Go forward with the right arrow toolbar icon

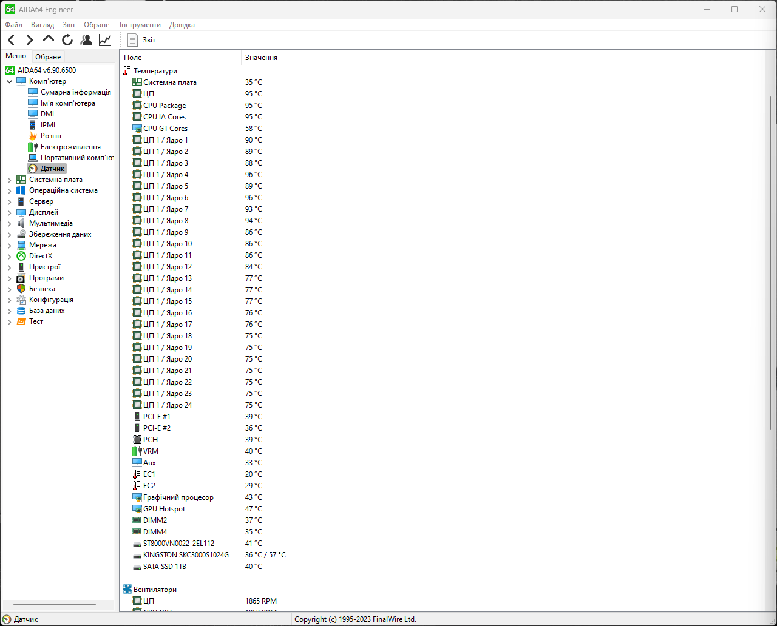click(29, 40)
